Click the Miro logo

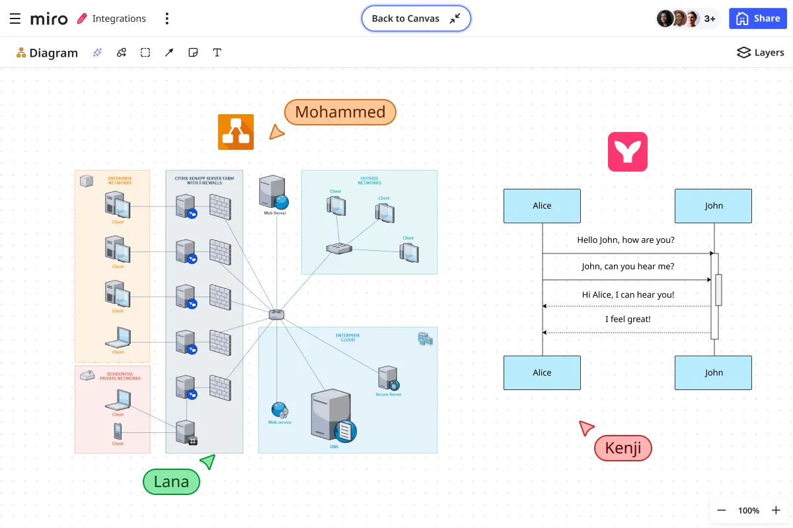click(49, 18)
